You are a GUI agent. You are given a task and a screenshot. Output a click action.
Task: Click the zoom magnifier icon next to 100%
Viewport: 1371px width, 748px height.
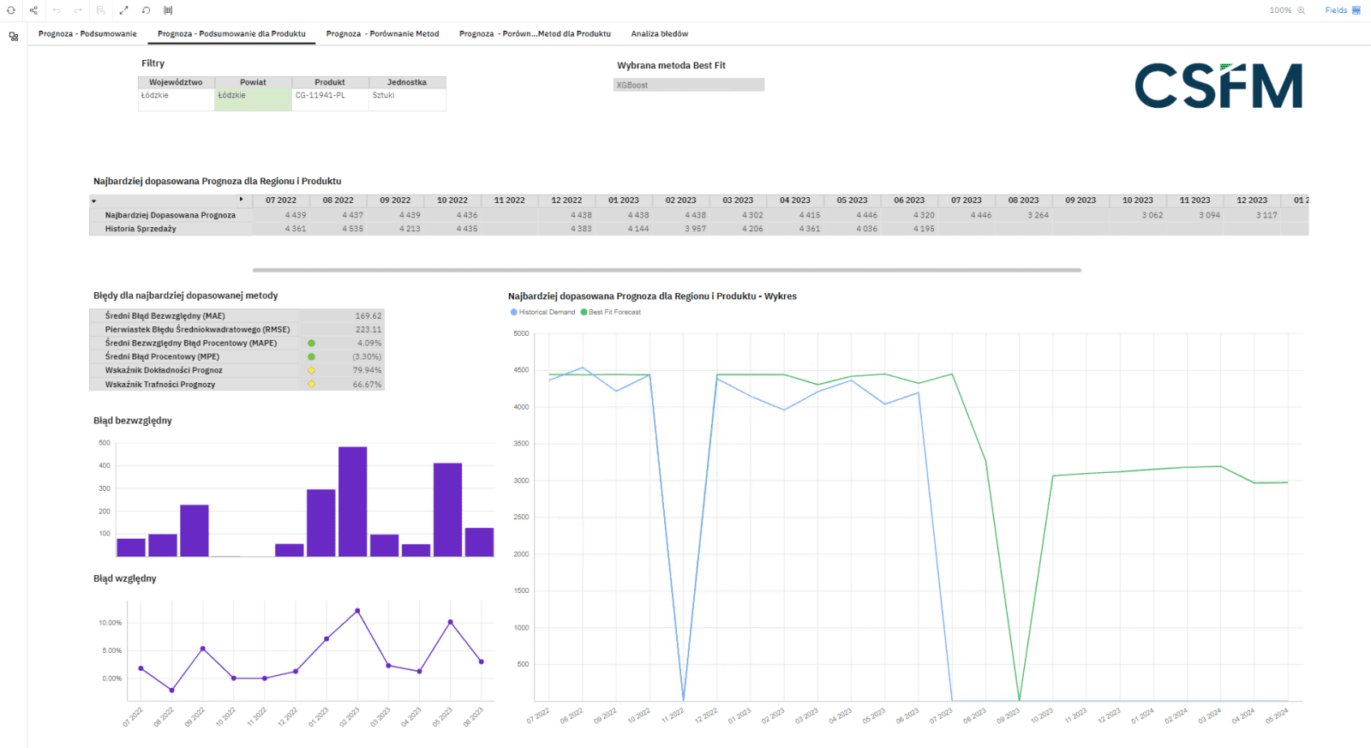coord(1301,10)
